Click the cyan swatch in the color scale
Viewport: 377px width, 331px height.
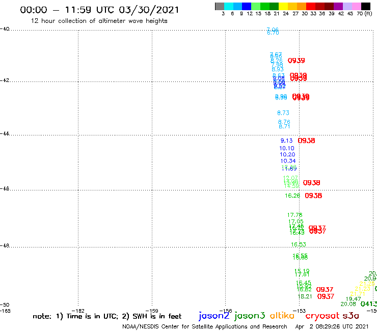229,6
